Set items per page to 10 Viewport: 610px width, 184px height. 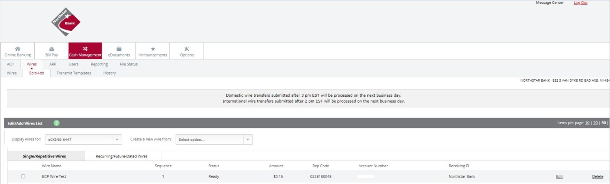tap(587, 123)
